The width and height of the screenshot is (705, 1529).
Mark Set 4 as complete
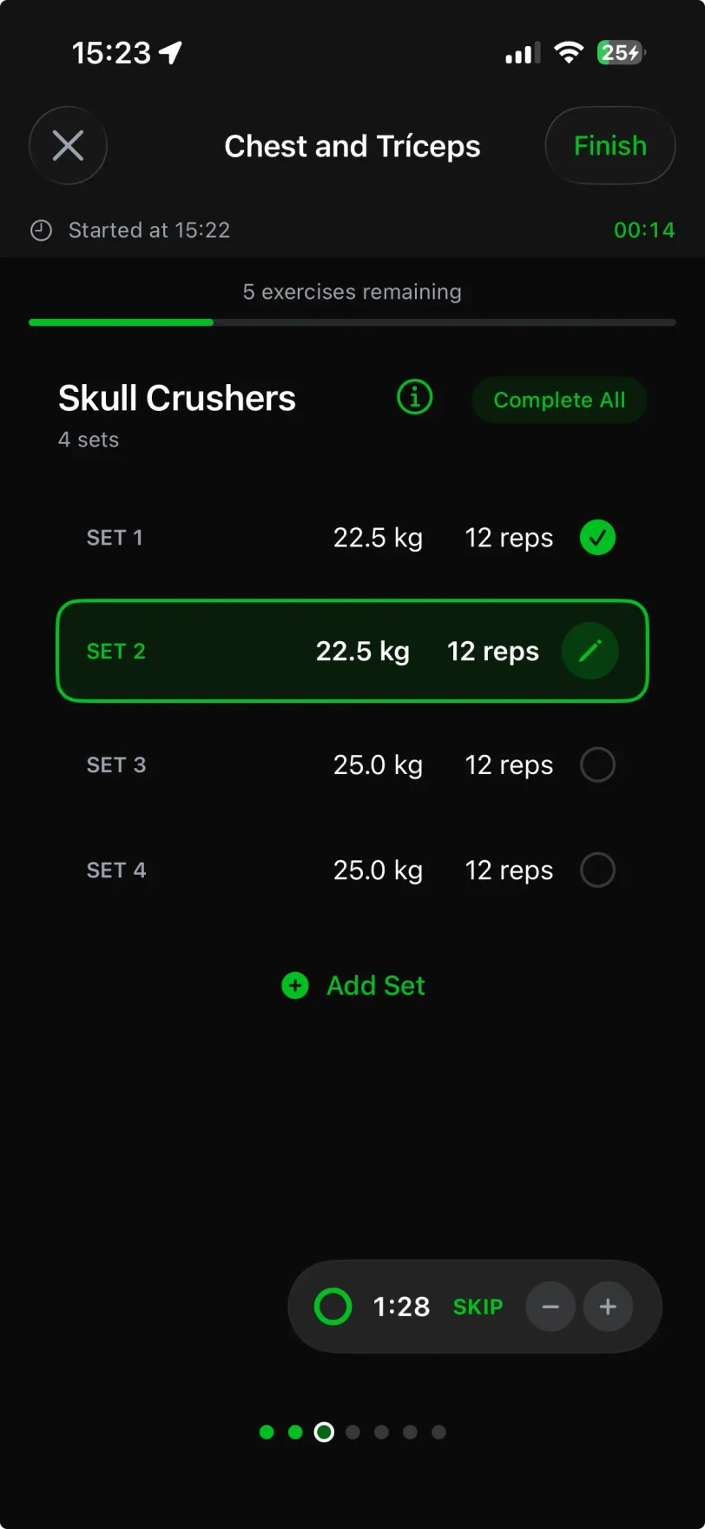597,870
